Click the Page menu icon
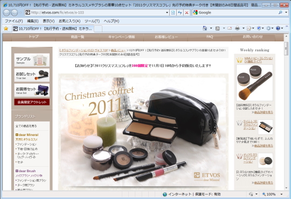 [x=249, y=29]
